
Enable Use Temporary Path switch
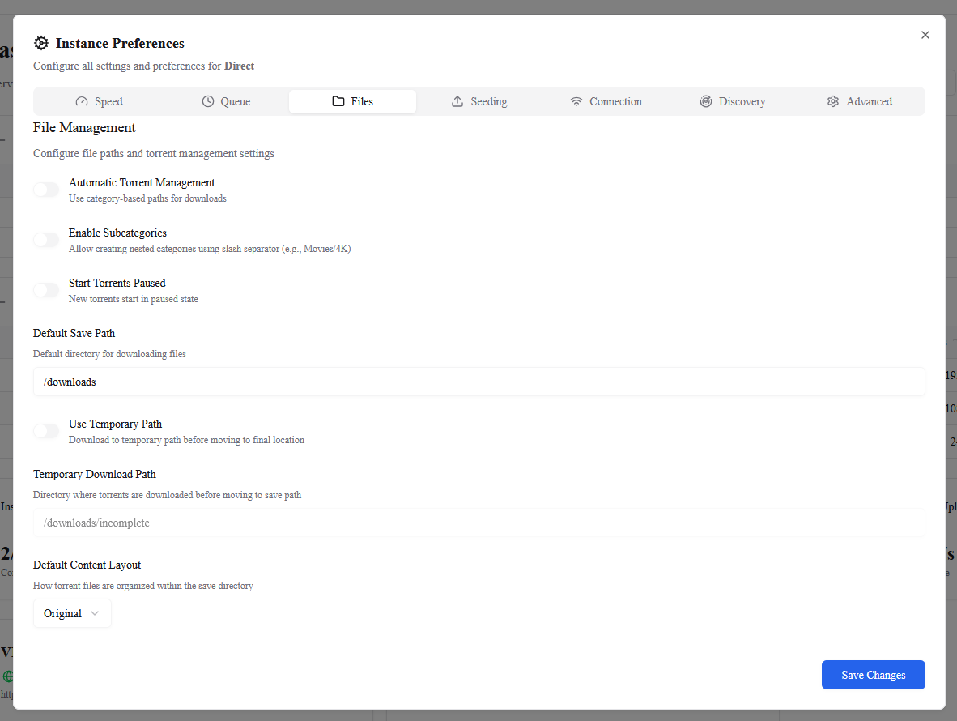(x=46, y=431)
